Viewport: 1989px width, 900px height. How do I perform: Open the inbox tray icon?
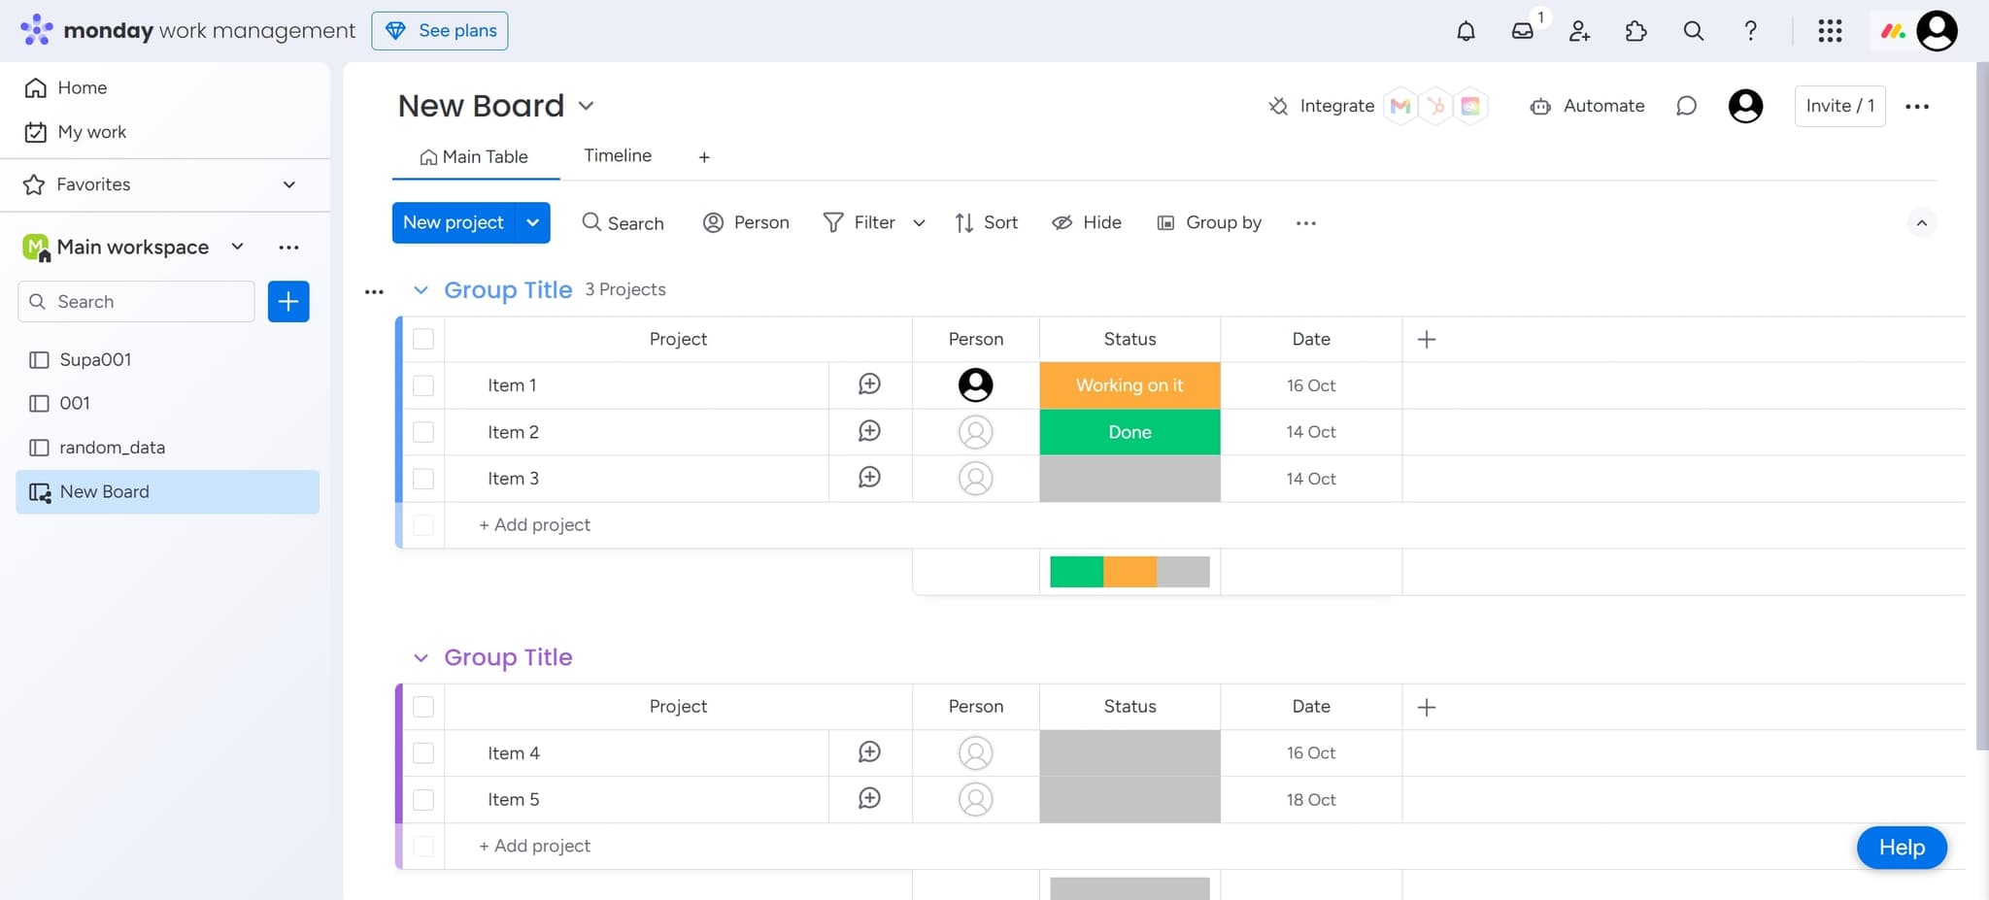(x=1522, y=31)
